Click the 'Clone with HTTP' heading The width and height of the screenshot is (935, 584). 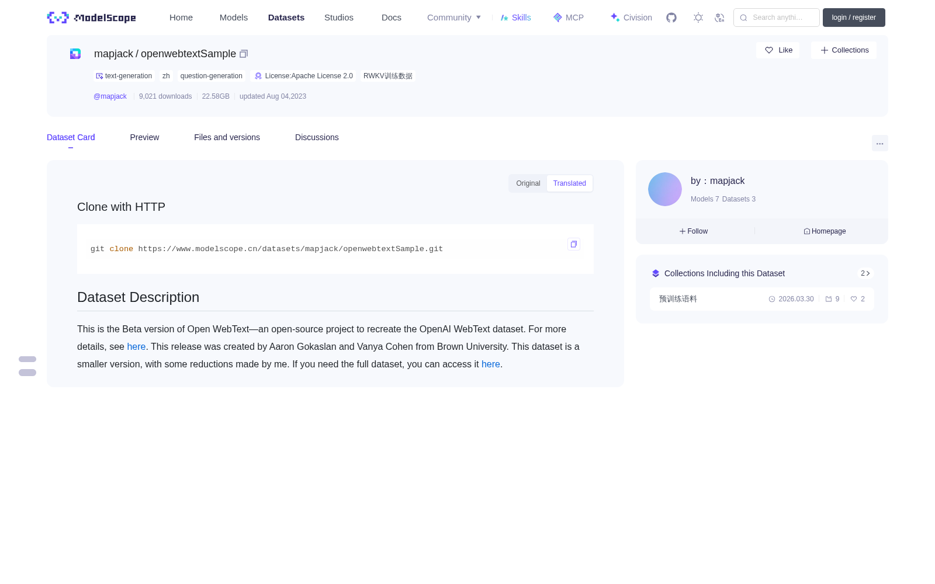(121, 207)
